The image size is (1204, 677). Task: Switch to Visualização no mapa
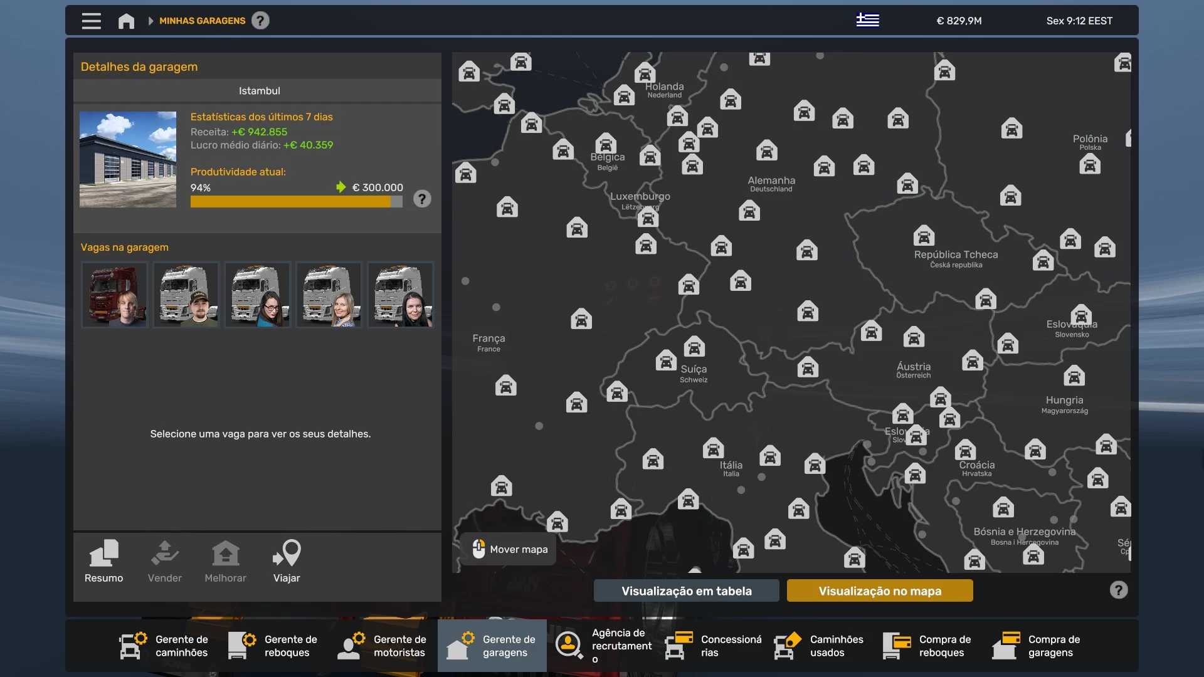(x=879, y=590)
